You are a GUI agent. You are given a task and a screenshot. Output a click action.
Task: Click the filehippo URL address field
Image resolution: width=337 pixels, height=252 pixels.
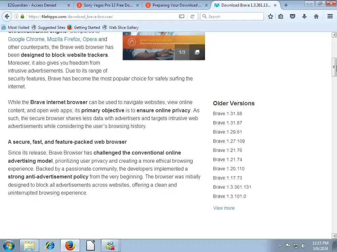(x=102, y=16)
